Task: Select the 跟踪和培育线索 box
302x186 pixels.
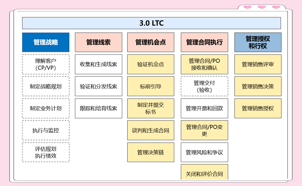Action: click(x=98, y=108)
